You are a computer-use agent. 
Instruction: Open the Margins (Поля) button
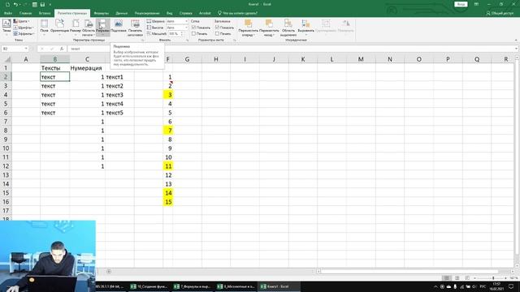click(x=44, y=27)
